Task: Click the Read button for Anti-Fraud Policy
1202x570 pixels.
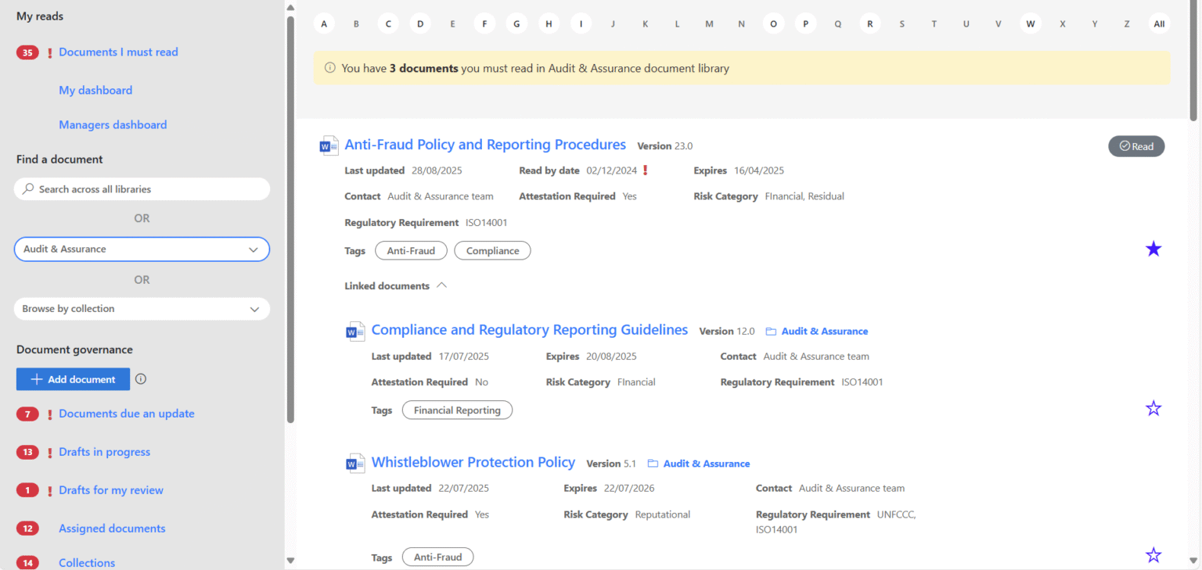Action: [1136, 146]
